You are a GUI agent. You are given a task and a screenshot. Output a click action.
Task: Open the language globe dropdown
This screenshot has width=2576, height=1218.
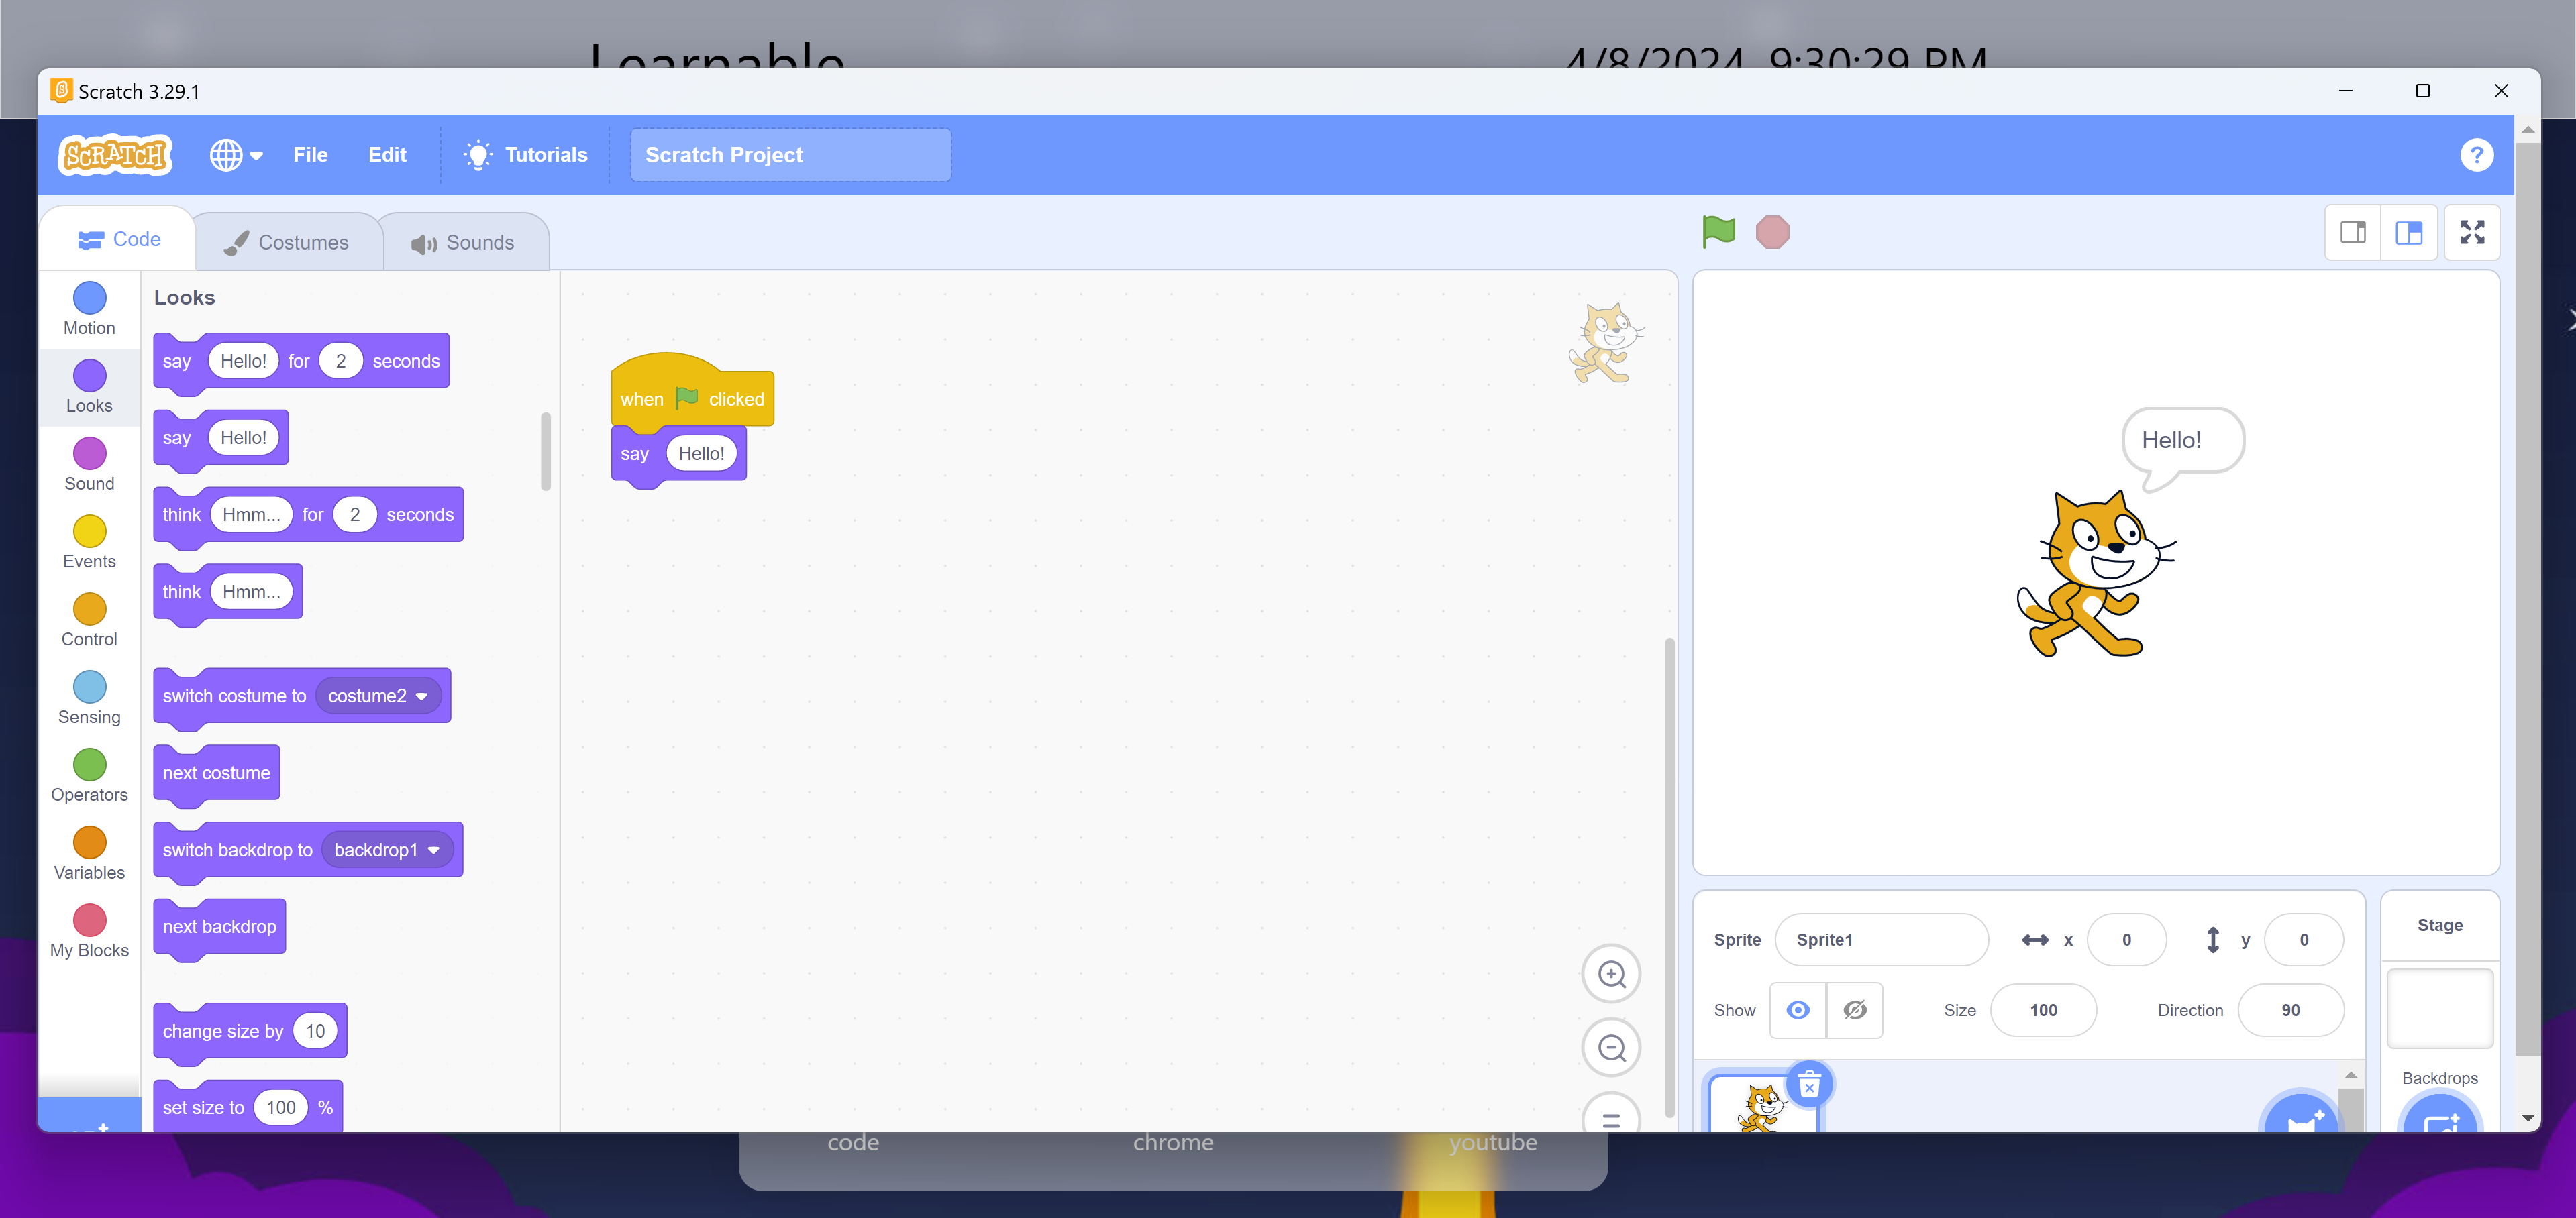pos(236,155)
